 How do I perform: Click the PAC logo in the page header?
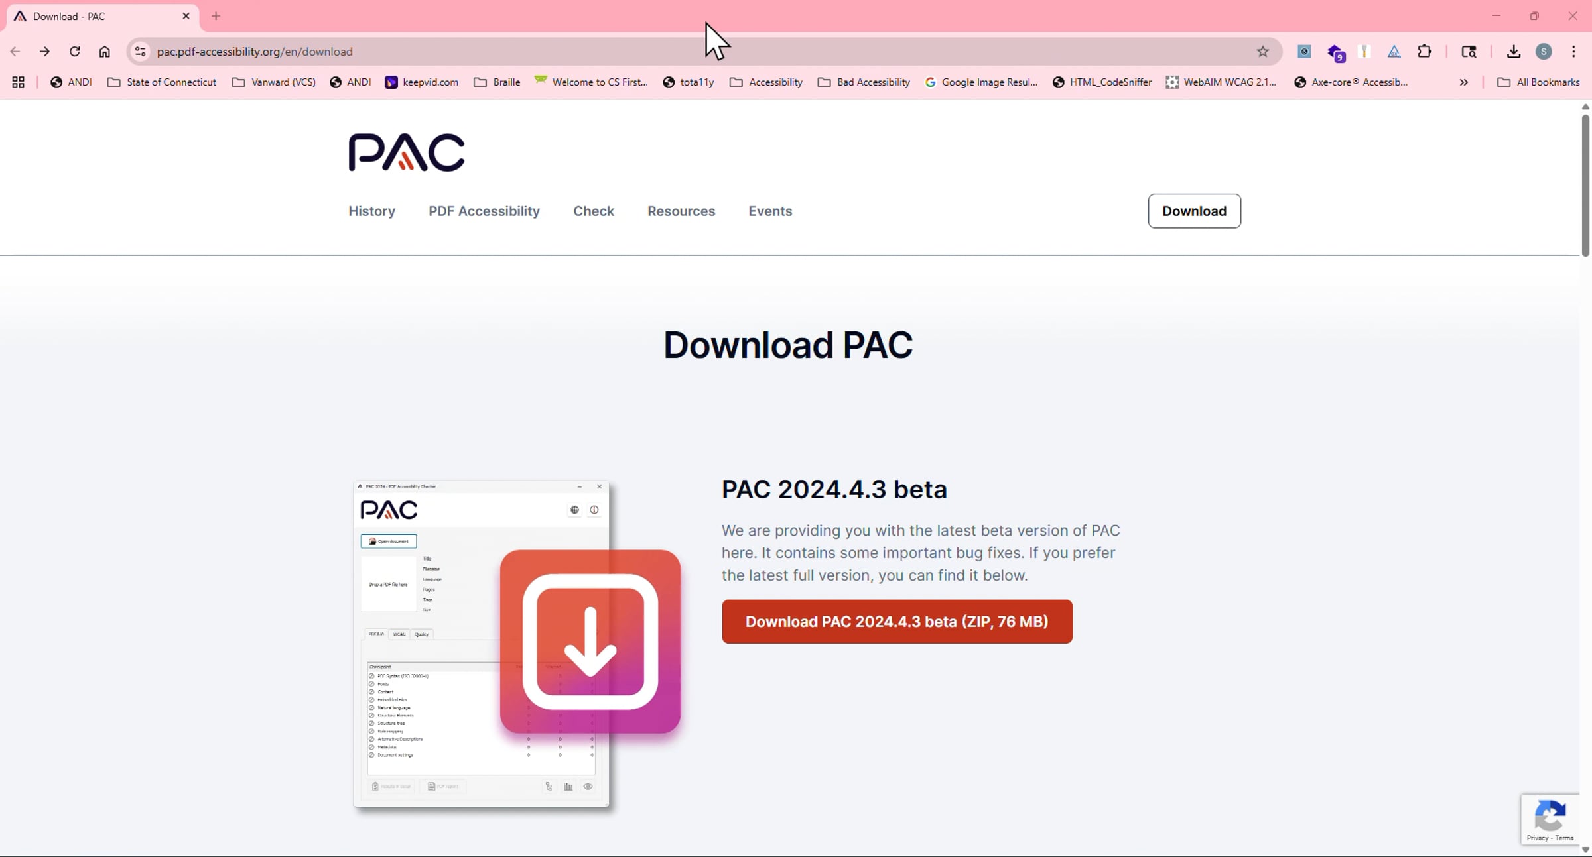pyautogui.click(x=407, y=152)
